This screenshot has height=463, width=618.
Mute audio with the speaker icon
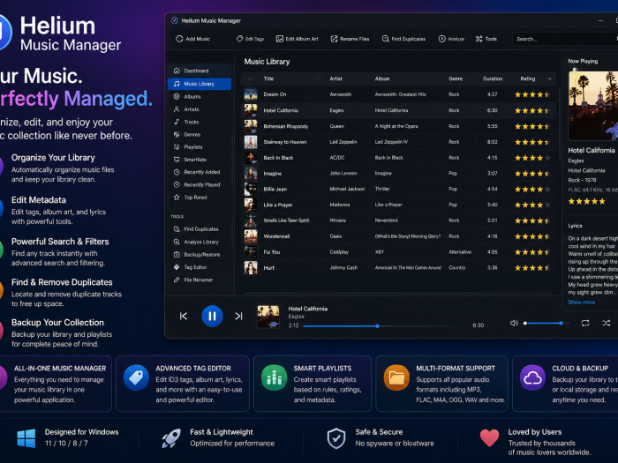pyautogui.click(x=514, y=324)
